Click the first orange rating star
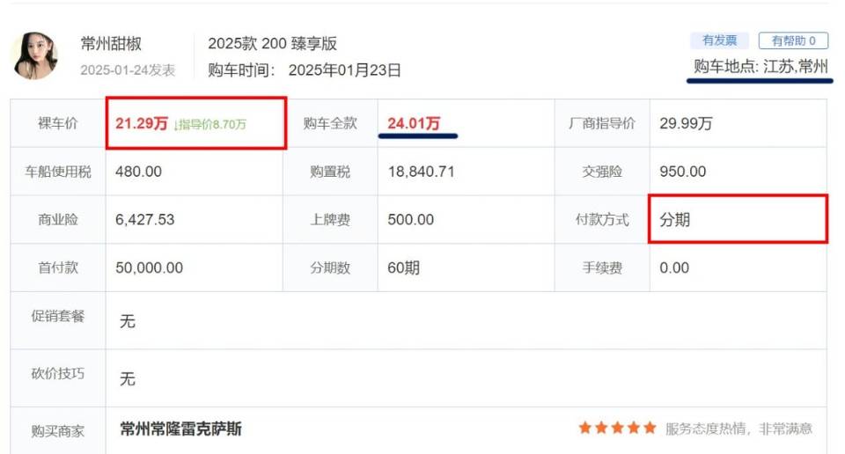This screenshot has height=454, width=845. pyautogui.click(x=585, y=428)
